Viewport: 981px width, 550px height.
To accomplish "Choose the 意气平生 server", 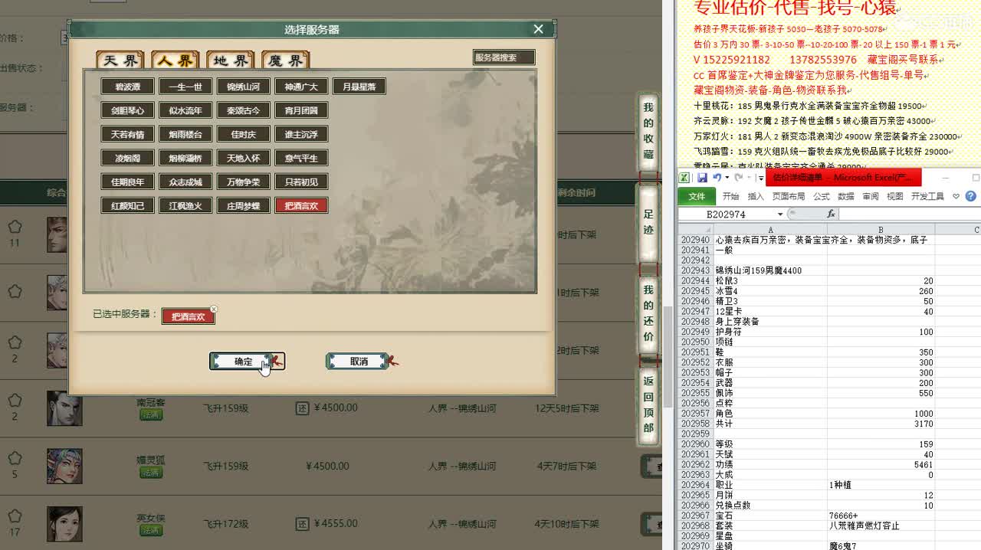I will tap(301, 158).
